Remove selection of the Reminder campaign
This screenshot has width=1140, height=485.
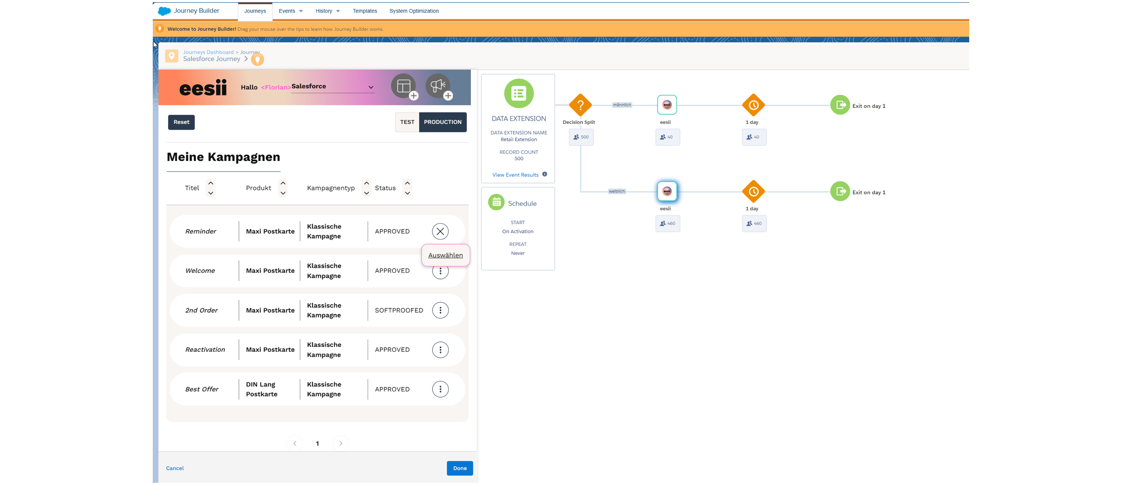(440, 231)
